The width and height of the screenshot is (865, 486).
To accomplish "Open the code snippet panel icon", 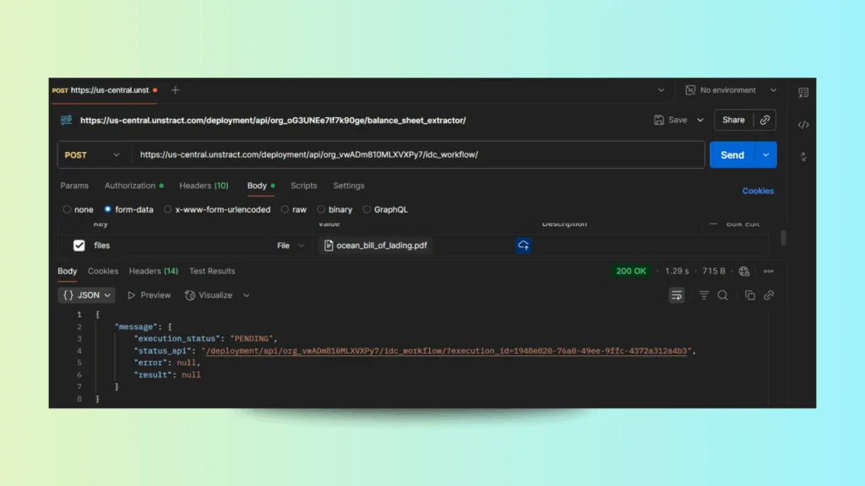I will 803,125.
